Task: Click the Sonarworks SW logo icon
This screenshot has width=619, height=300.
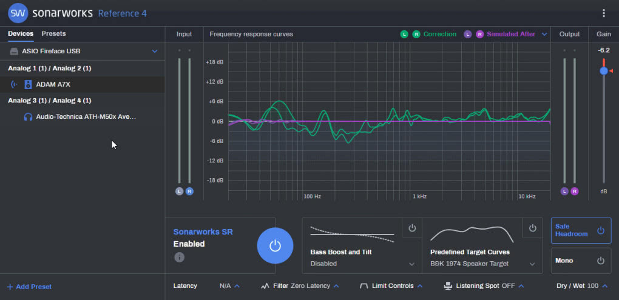Action: 18,13
